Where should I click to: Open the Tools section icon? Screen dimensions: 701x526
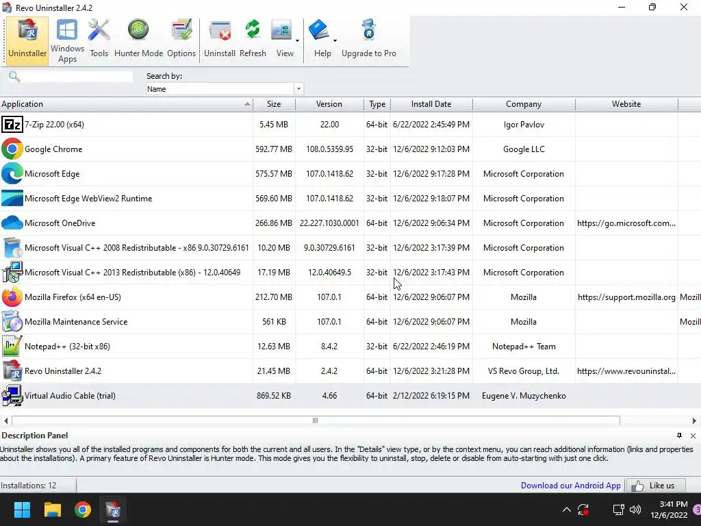(x=99, y=32)
